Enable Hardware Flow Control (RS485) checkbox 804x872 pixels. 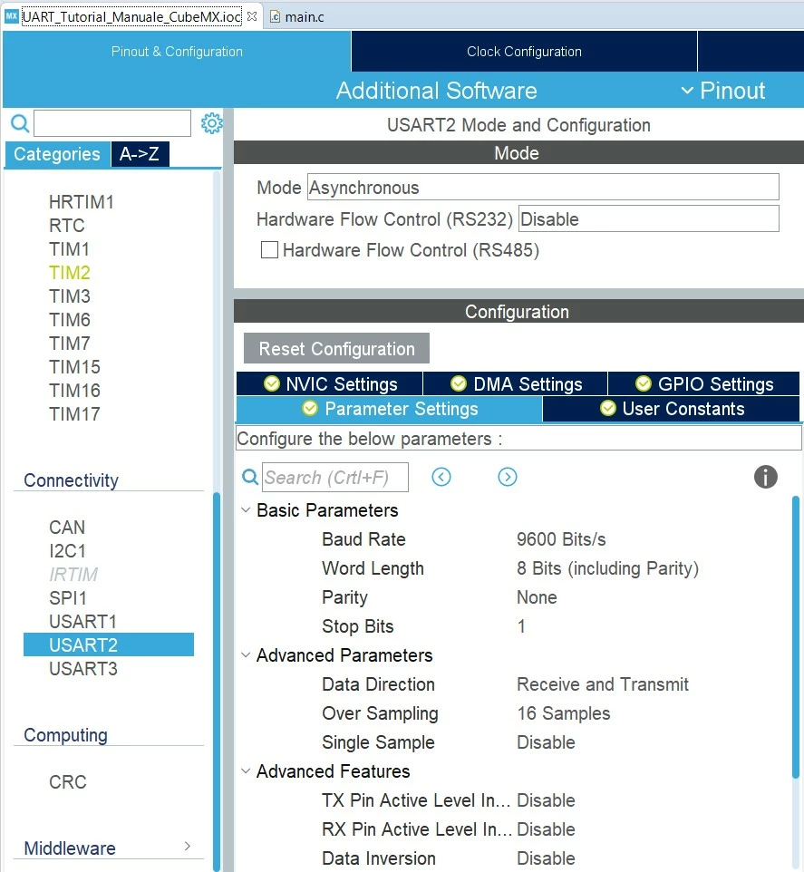[270, 249]
